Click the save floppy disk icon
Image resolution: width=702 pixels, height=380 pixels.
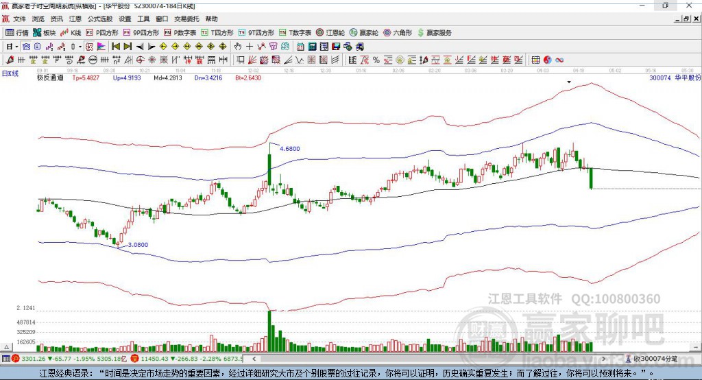[x=336, y=47]
